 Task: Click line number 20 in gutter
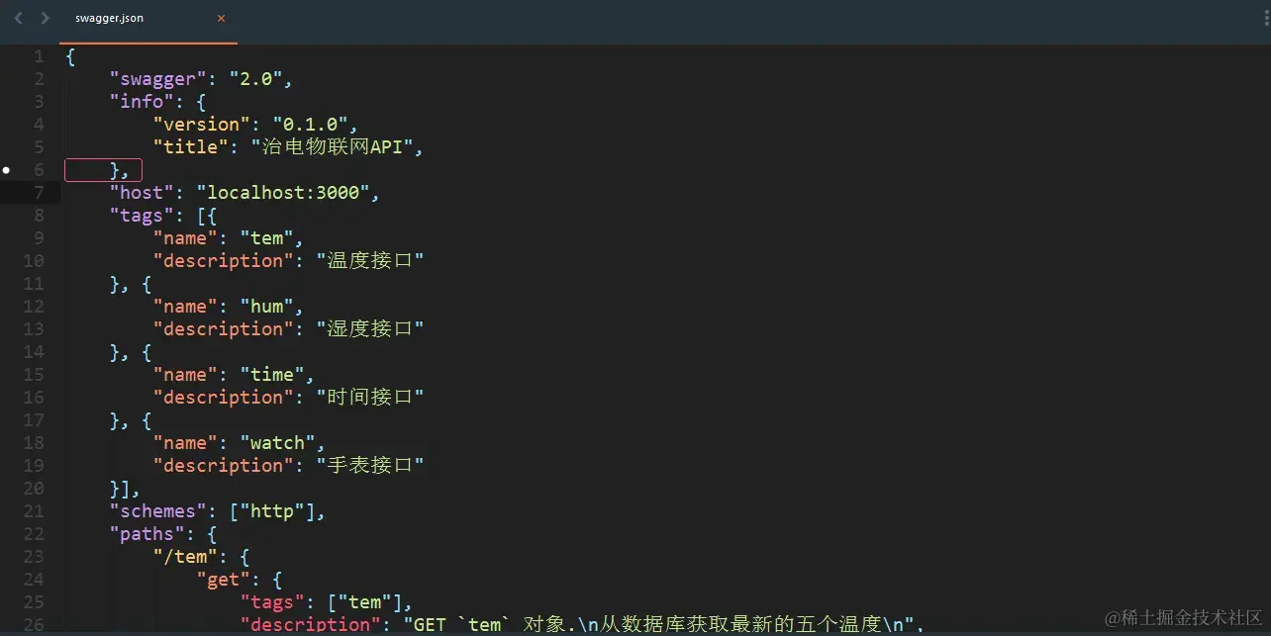click(34, 489)
